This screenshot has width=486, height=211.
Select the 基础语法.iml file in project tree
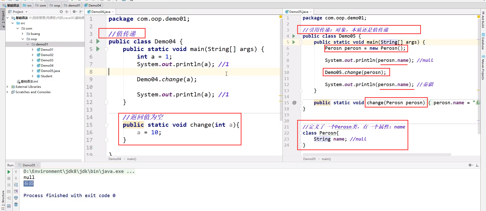click(x=27, y=82)
